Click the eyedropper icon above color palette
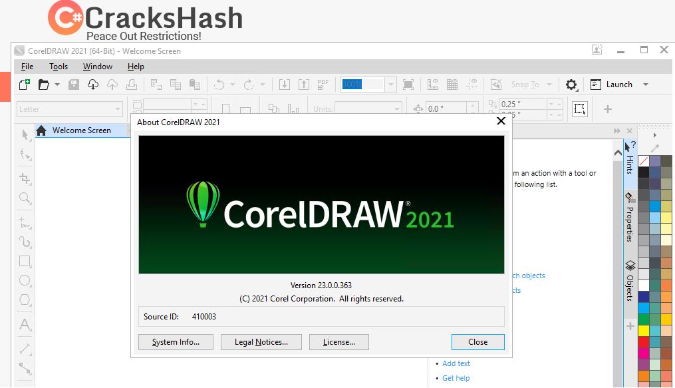 click(x=655, y=148)
